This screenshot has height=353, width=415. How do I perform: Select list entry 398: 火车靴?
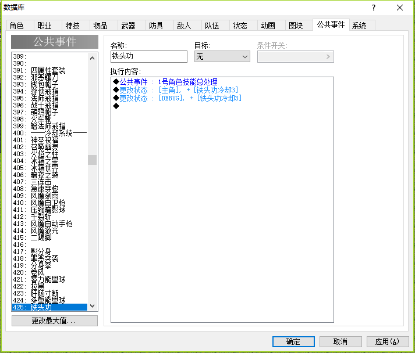tap(49, 119)
